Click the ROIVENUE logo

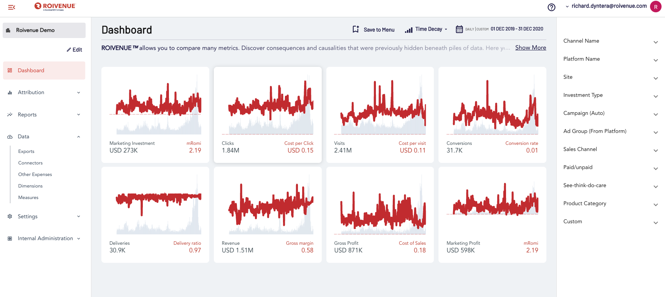pos(55,7)
